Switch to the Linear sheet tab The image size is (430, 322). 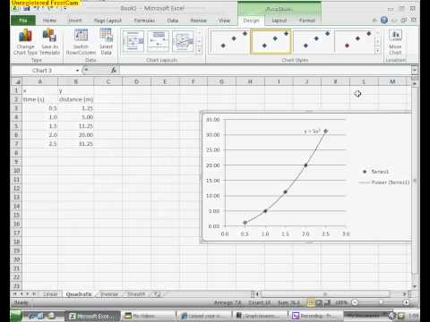50,294
